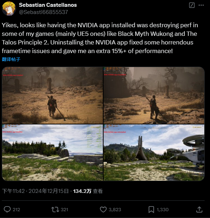Click the reply speech bubble icon

coord(7,209)
